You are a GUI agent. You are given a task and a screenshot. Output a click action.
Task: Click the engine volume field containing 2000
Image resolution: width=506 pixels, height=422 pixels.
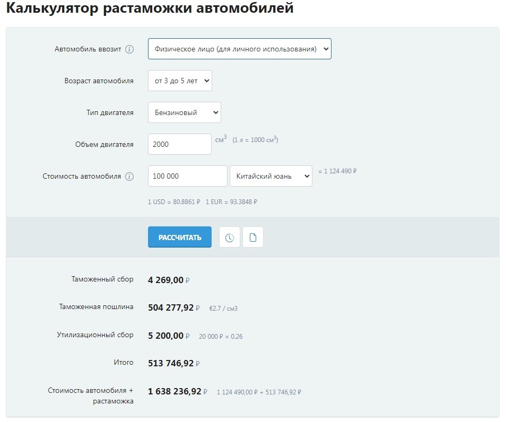(179, 144)
